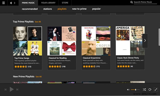Click the (12) review count
Viewport: 160px width, 96px height.
coord(30,67)
